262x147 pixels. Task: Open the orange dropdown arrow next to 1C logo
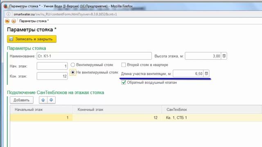pyautogui.click(x=14, y=21)
